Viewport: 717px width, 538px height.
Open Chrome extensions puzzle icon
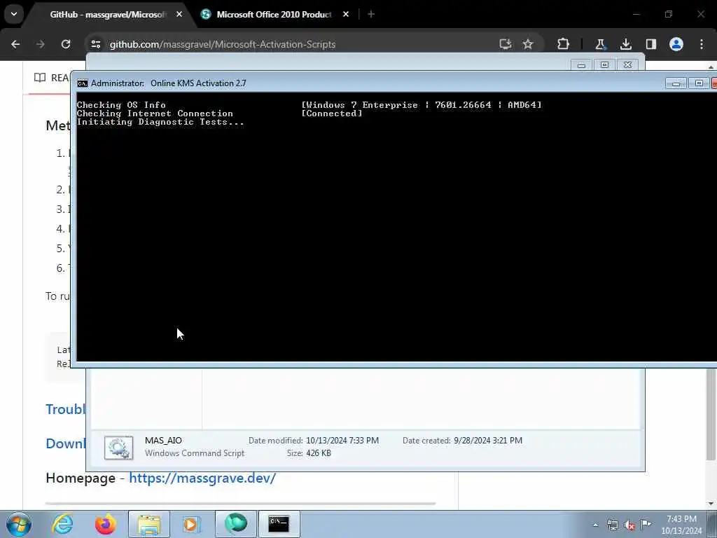click(x=564, y=44)
